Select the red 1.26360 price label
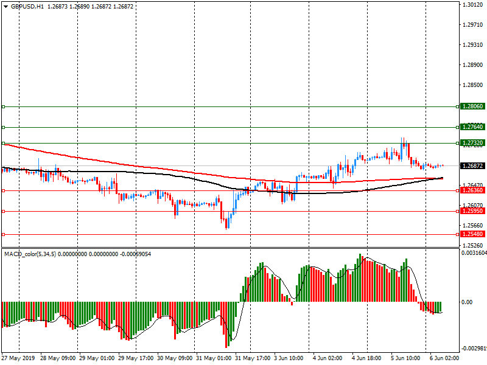This screenshot has height=365, width=487. point(472,190)
